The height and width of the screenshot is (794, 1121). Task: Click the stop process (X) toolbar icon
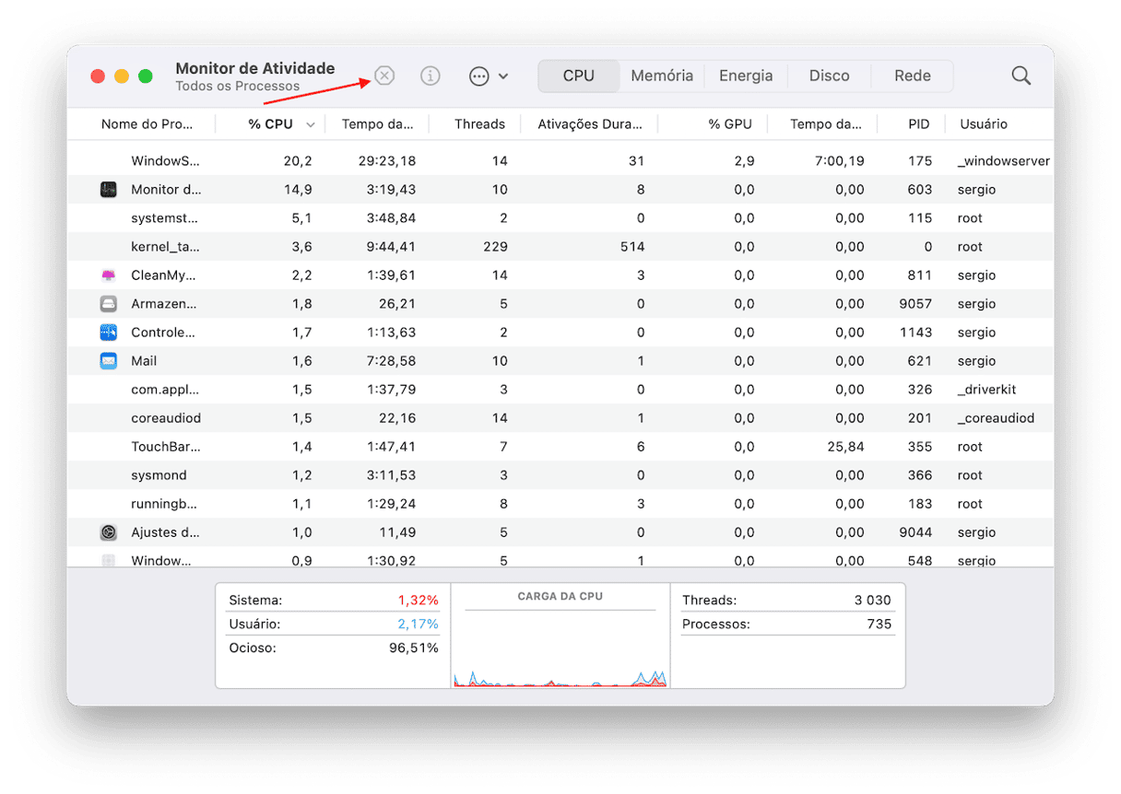[384, 76]
